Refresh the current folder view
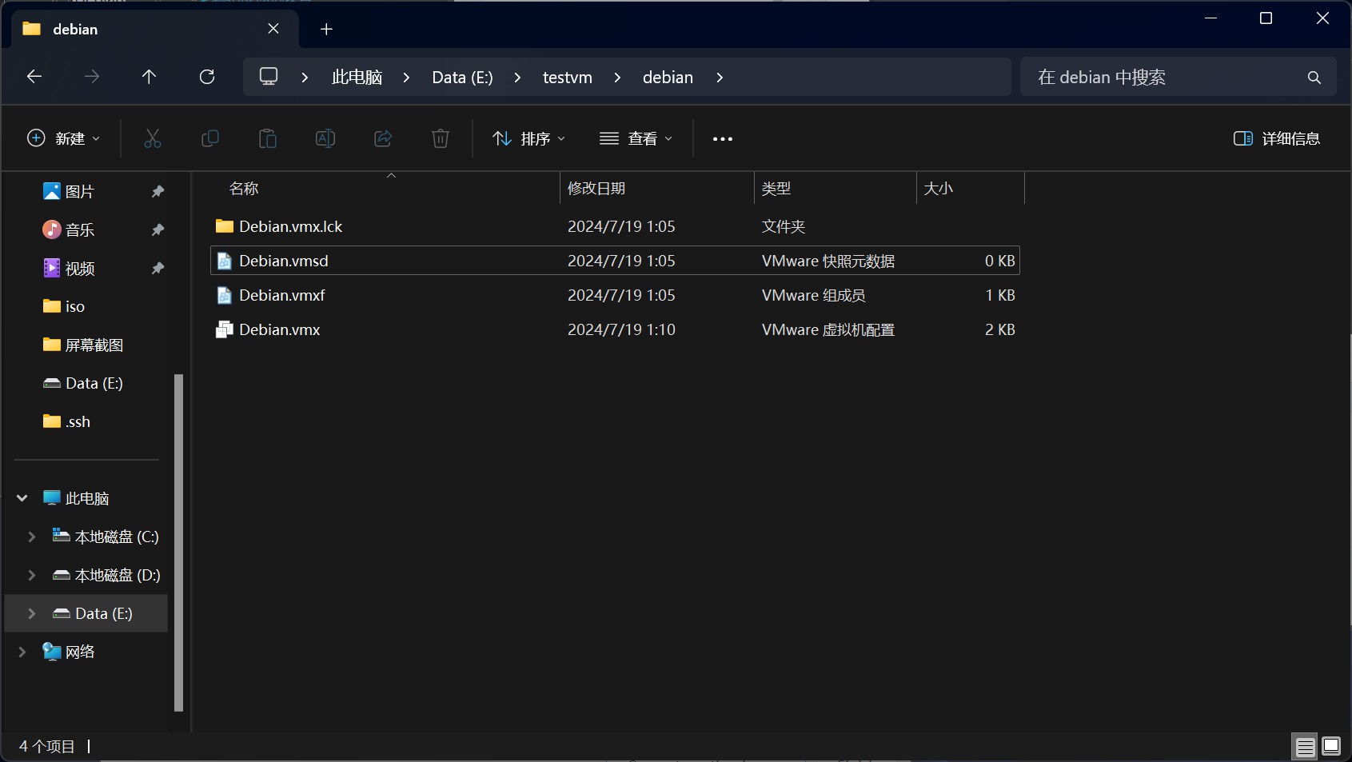This screenshot has height=762, width=1352. click(207, 77)
